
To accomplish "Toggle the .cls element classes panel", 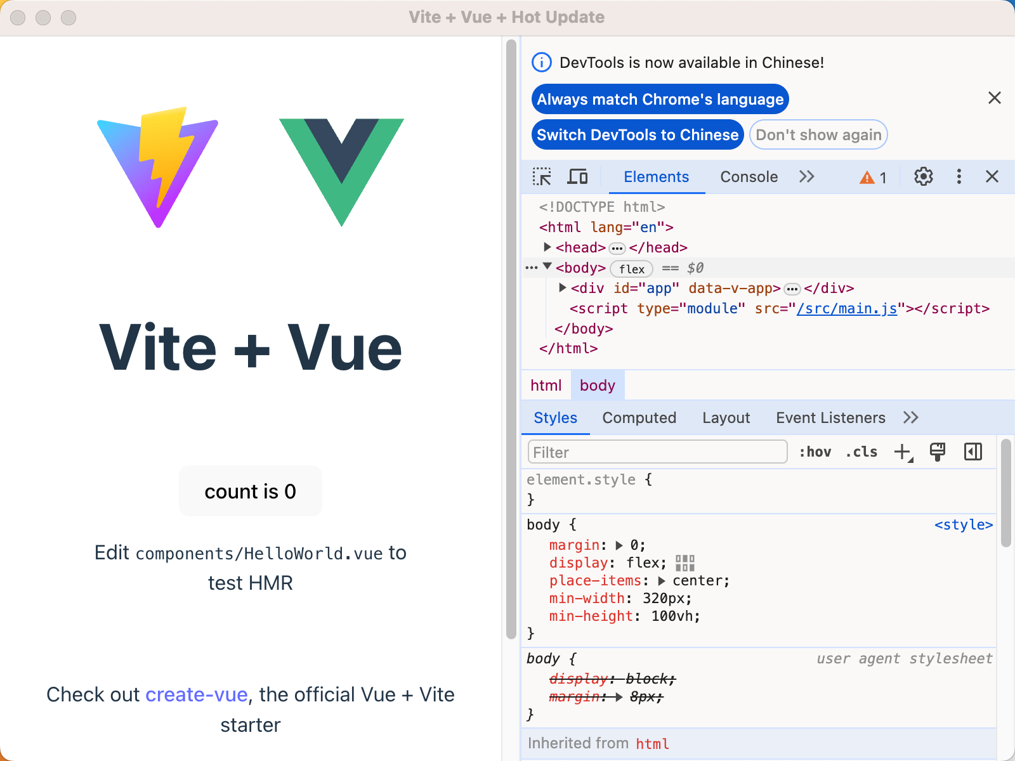I will [861, 452].
